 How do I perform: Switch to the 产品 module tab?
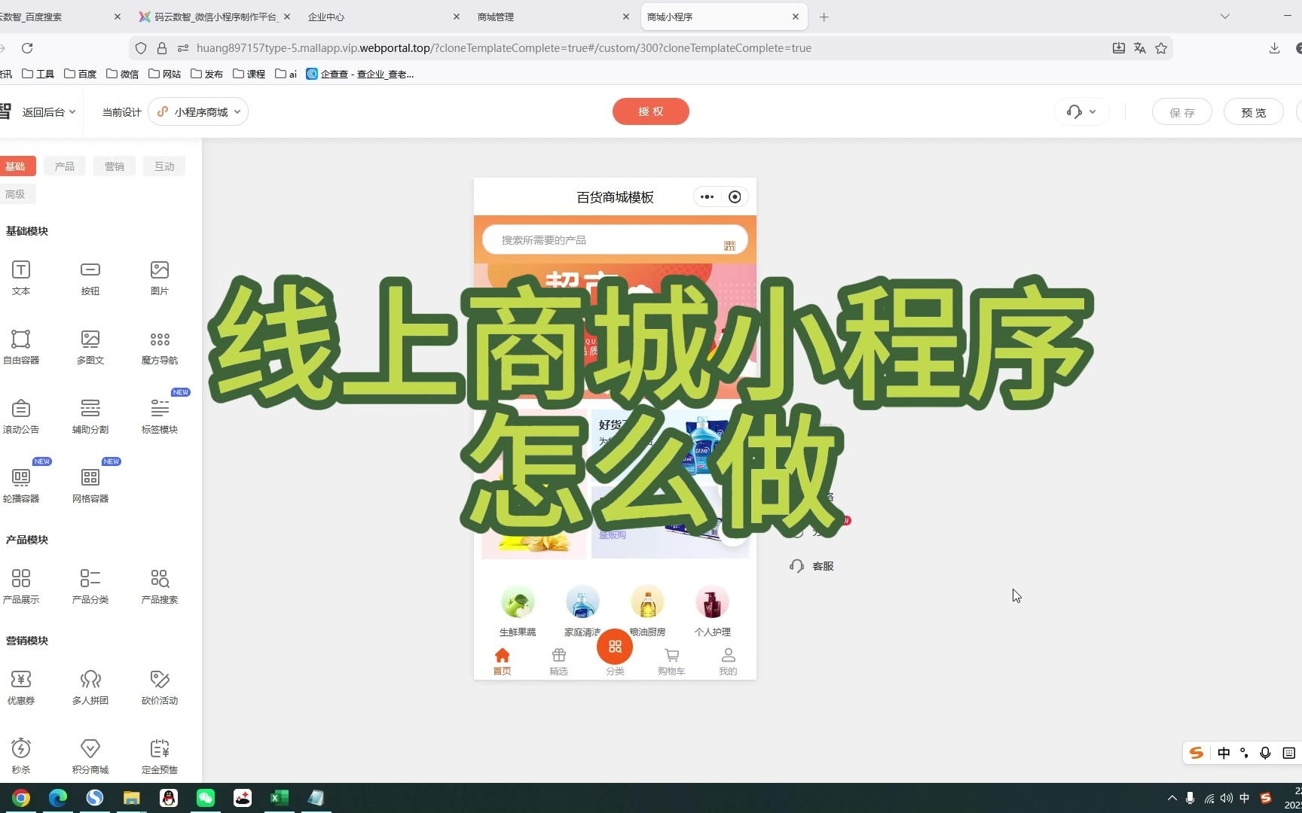[x=65, y=166]
